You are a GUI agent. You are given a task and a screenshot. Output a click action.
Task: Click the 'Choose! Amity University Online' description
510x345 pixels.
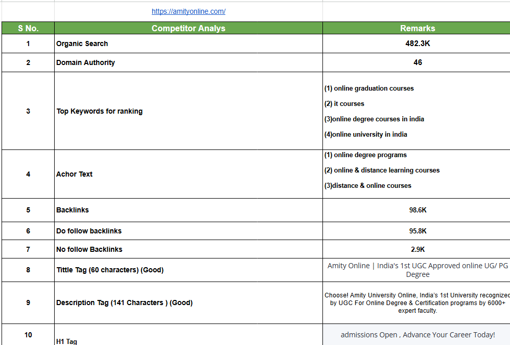[418, 303]
